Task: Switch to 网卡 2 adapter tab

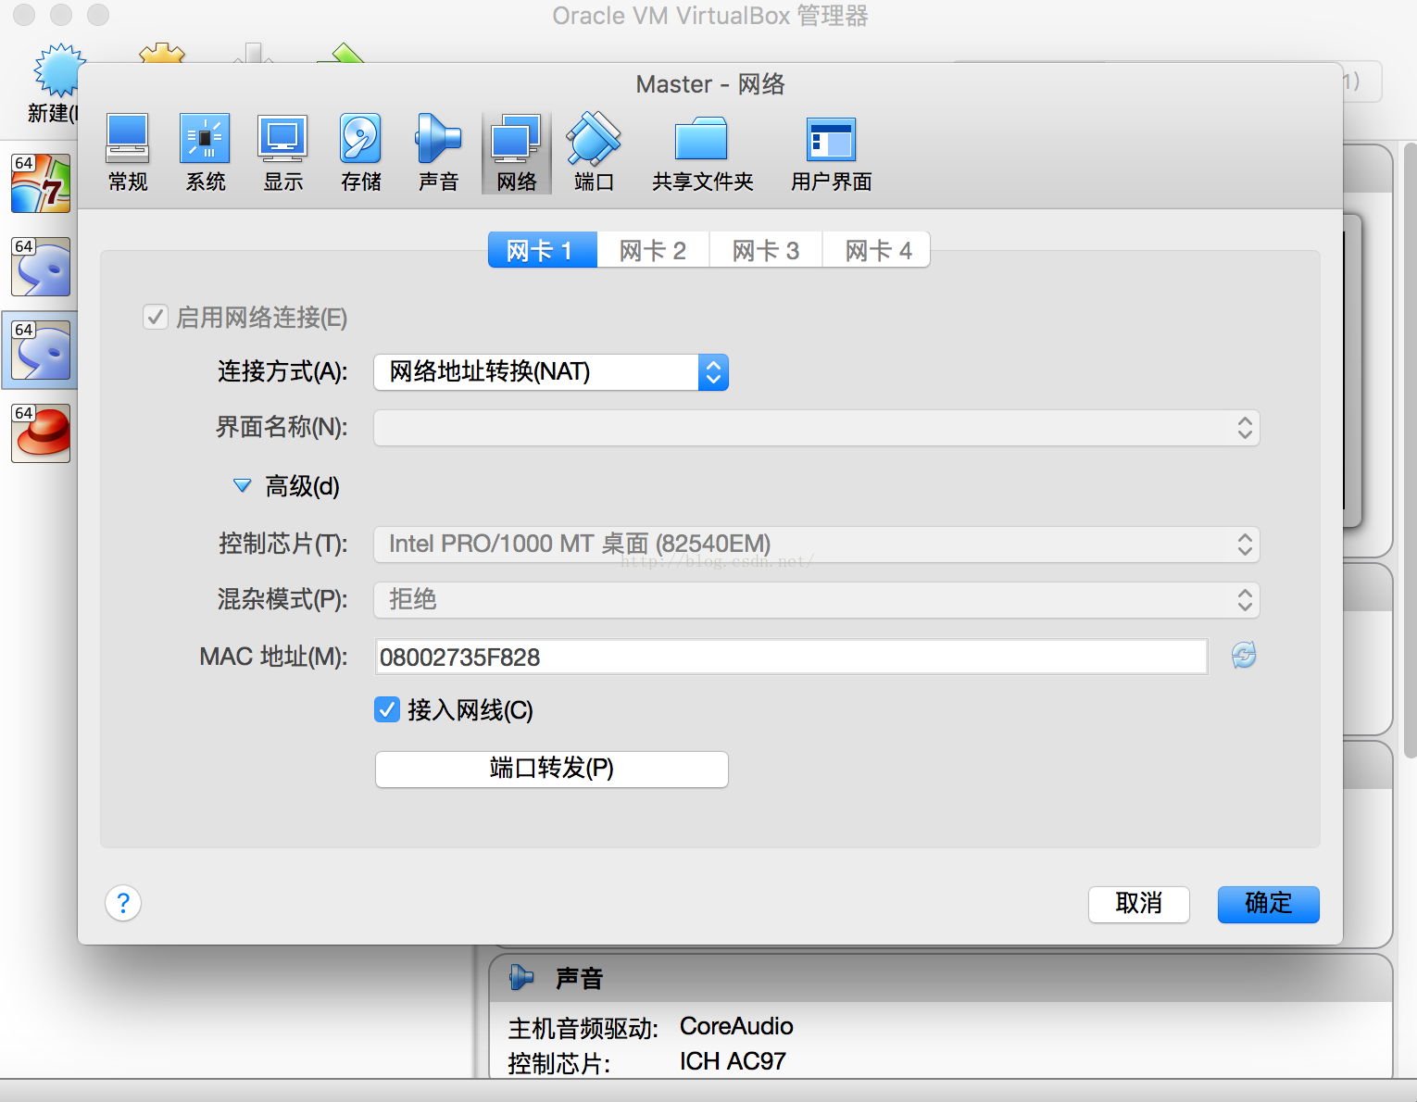Action: (653, 250)
